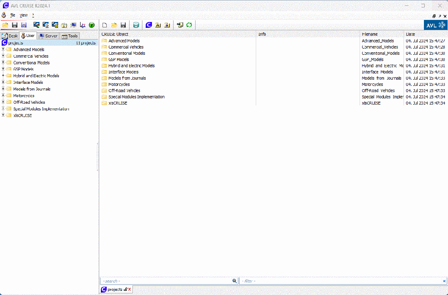Expand the Conventional Models tree node
This screenshot has width=448, height=295.
[3, 63]
